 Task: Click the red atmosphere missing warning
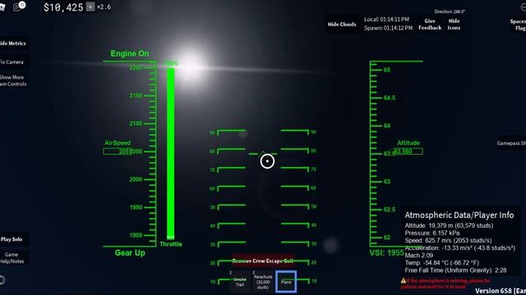pos(445,284)
